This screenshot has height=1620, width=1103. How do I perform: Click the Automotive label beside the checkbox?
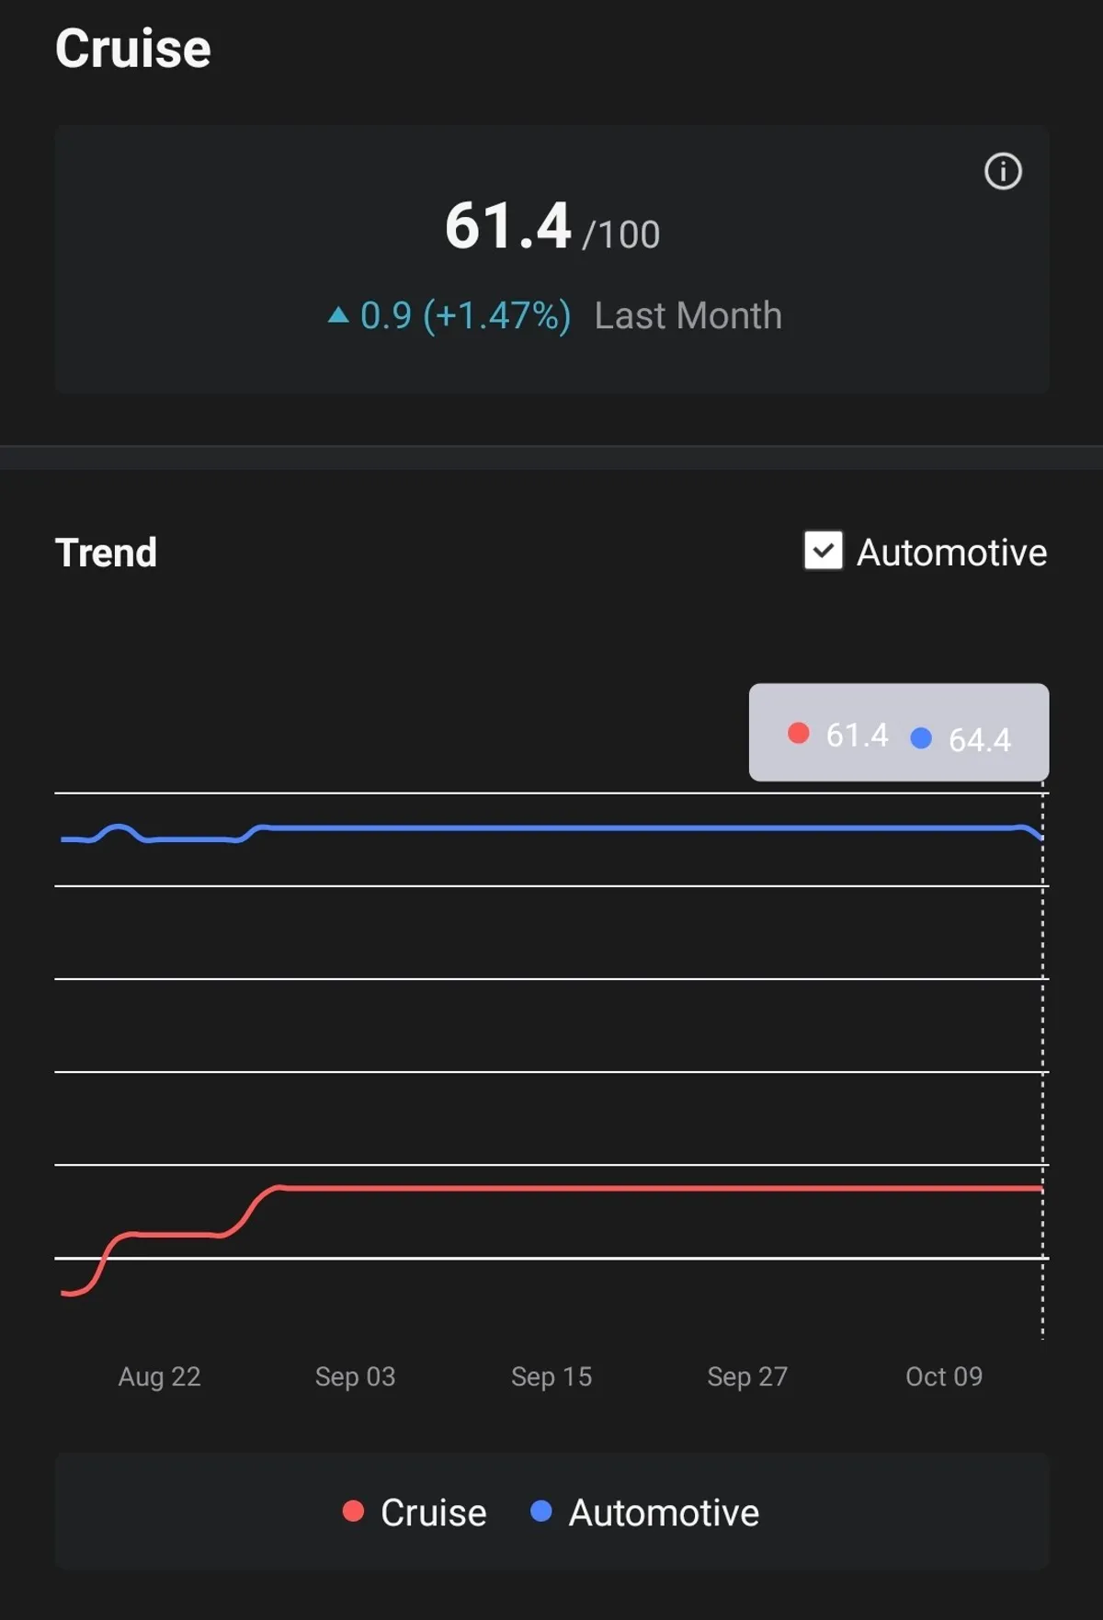[x=951, y=553]
